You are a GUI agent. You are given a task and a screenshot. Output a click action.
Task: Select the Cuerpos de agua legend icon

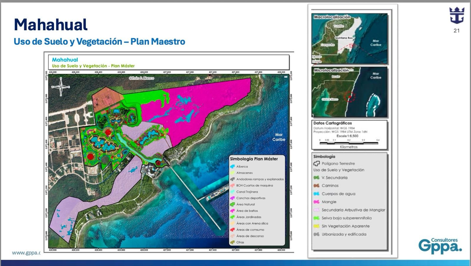tap(316, 194)
